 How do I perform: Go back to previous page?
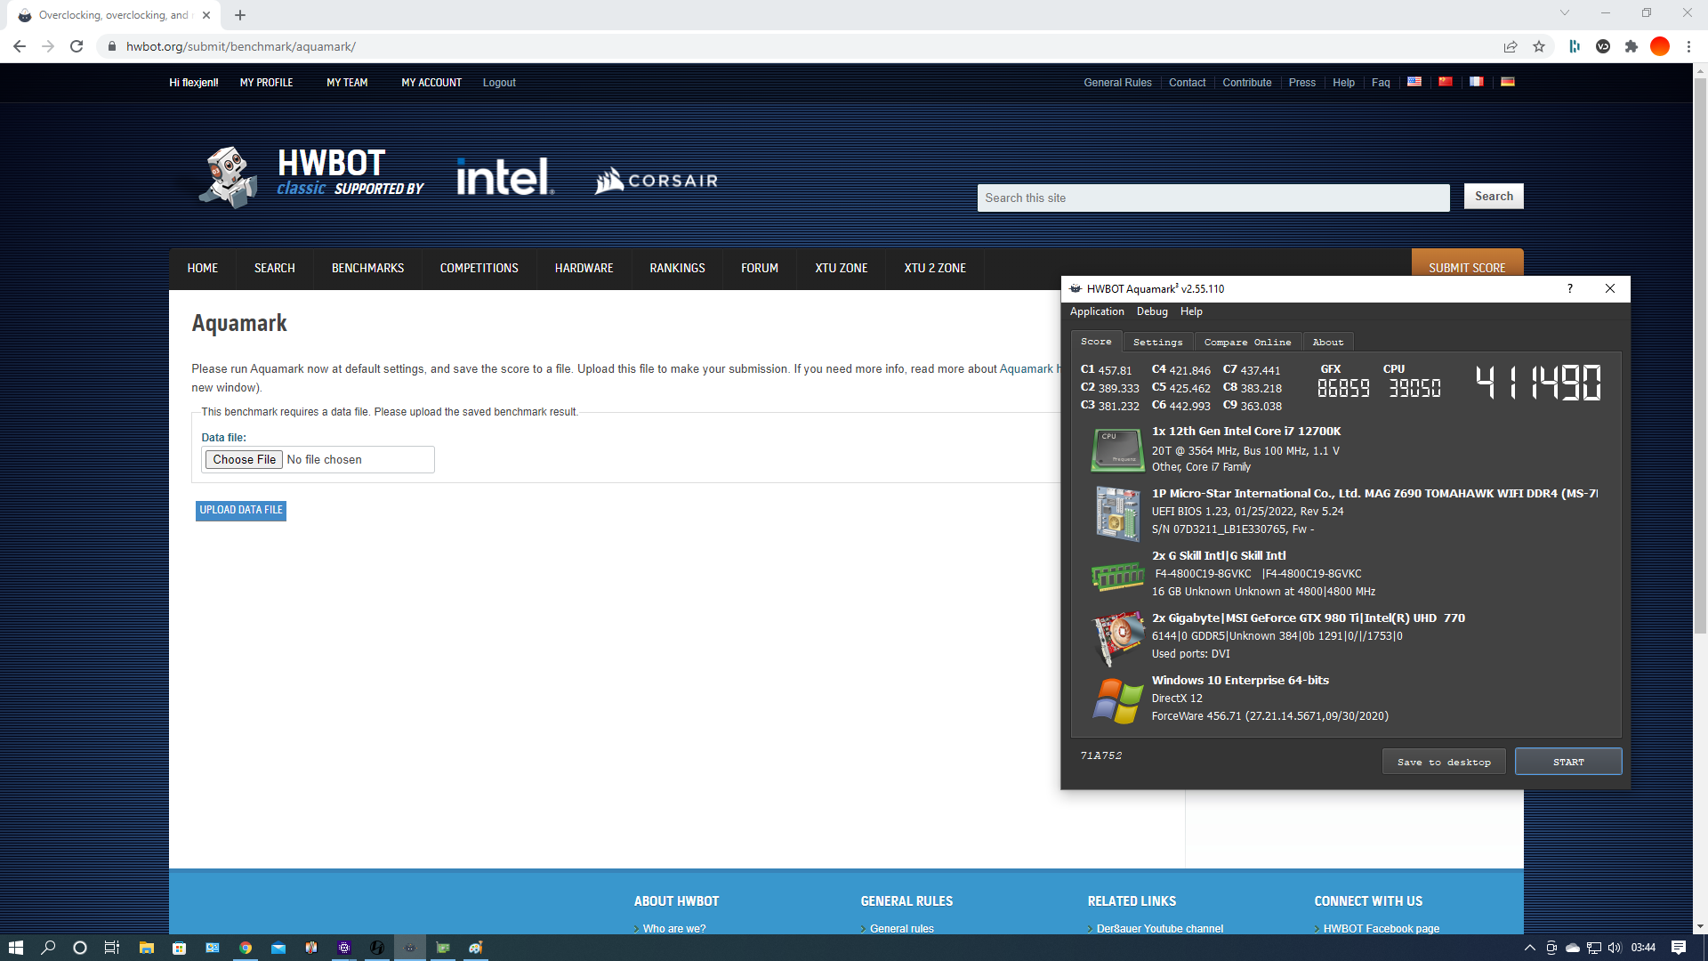pos(20,46)
